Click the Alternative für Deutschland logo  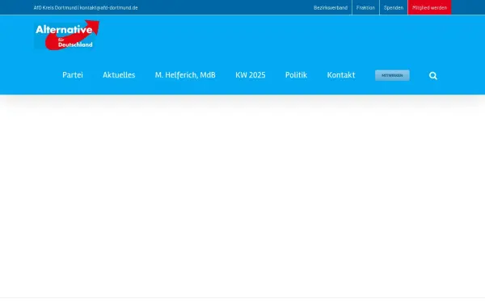66,35
